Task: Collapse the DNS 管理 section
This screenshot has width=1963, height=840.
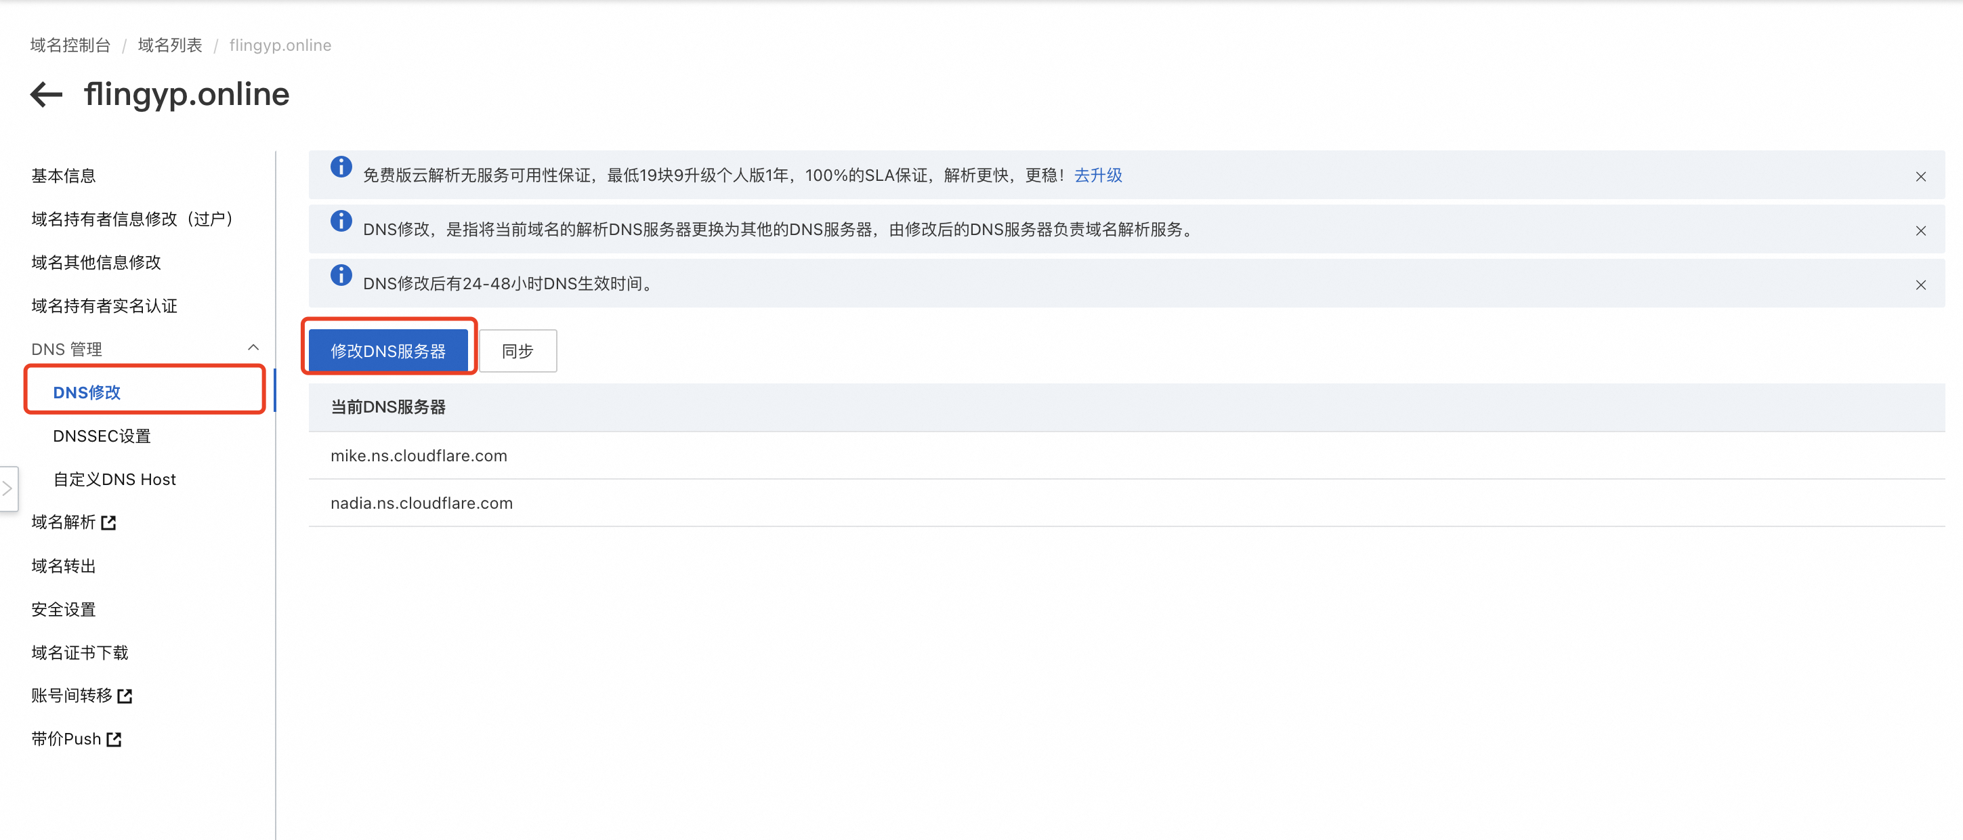Action: click(253, 348)
